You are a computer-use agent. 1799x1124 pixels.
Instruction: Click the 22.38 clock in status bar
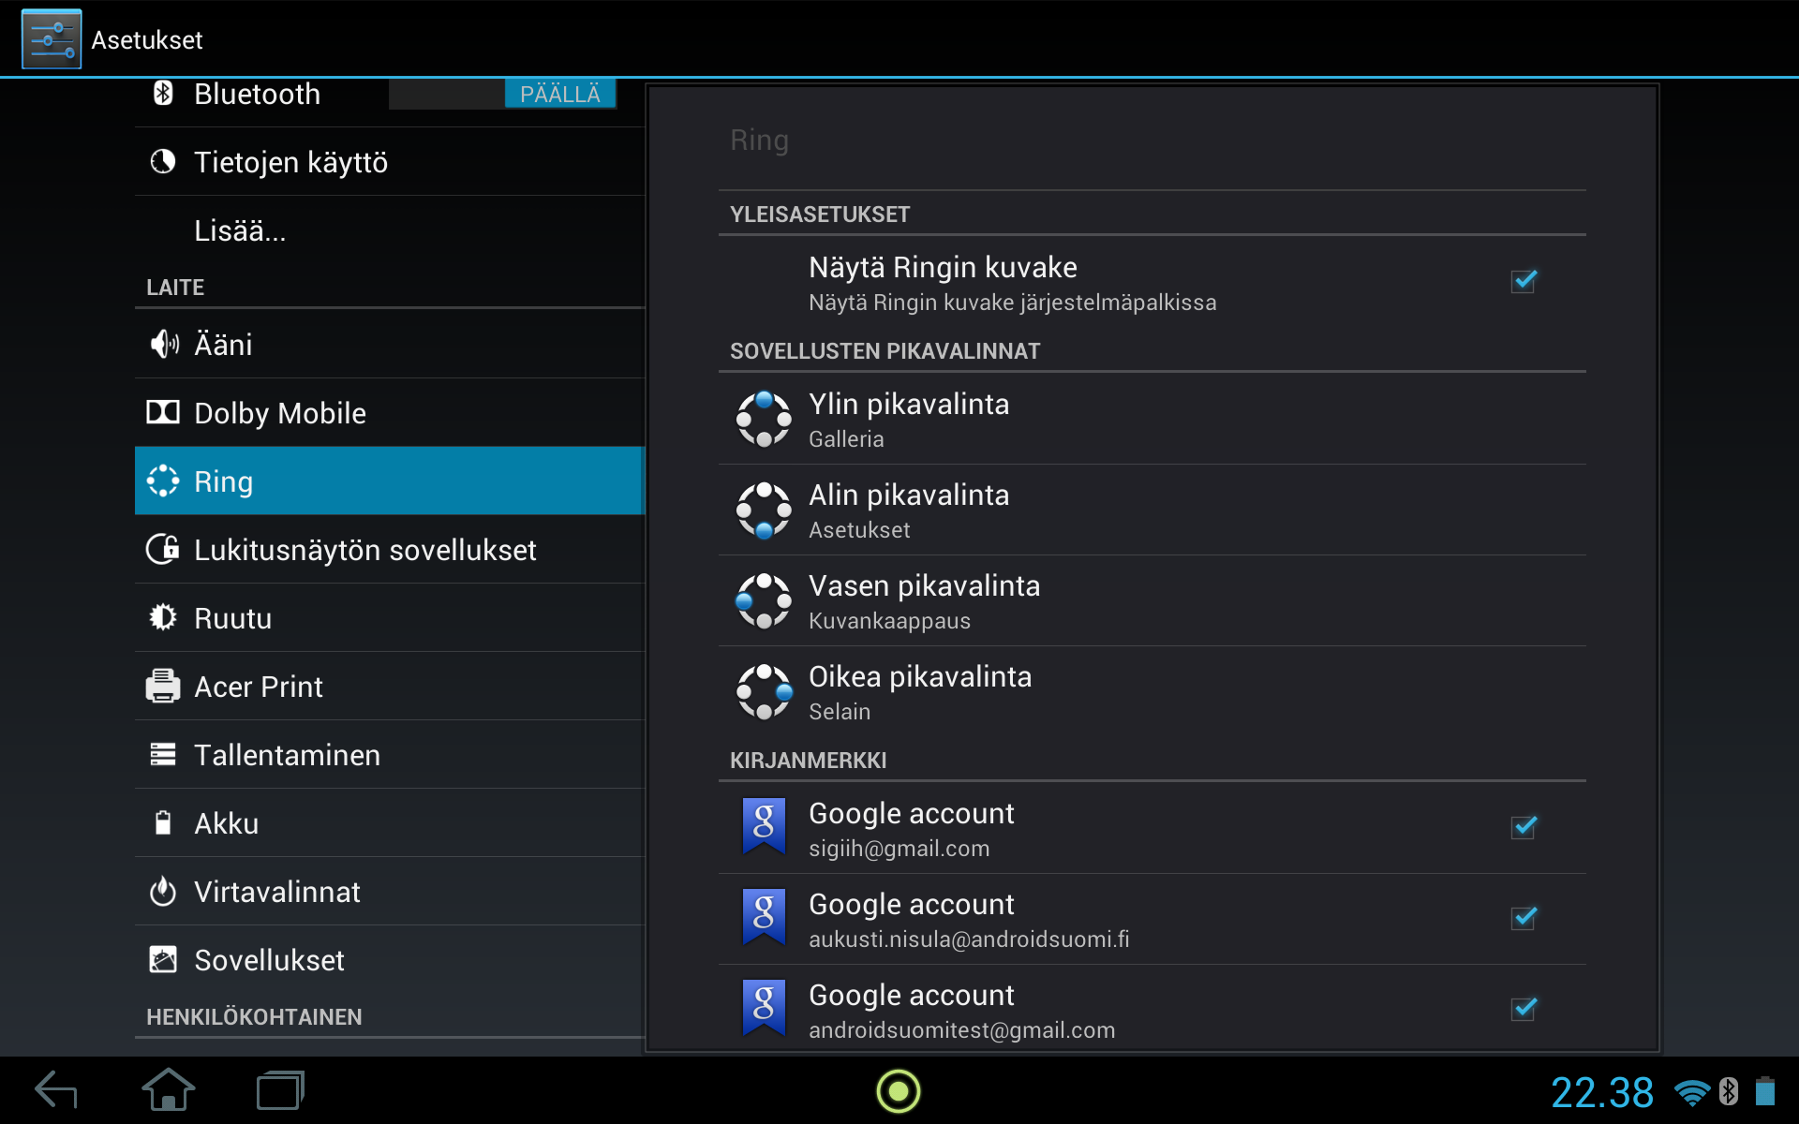coord(1602,1092)
